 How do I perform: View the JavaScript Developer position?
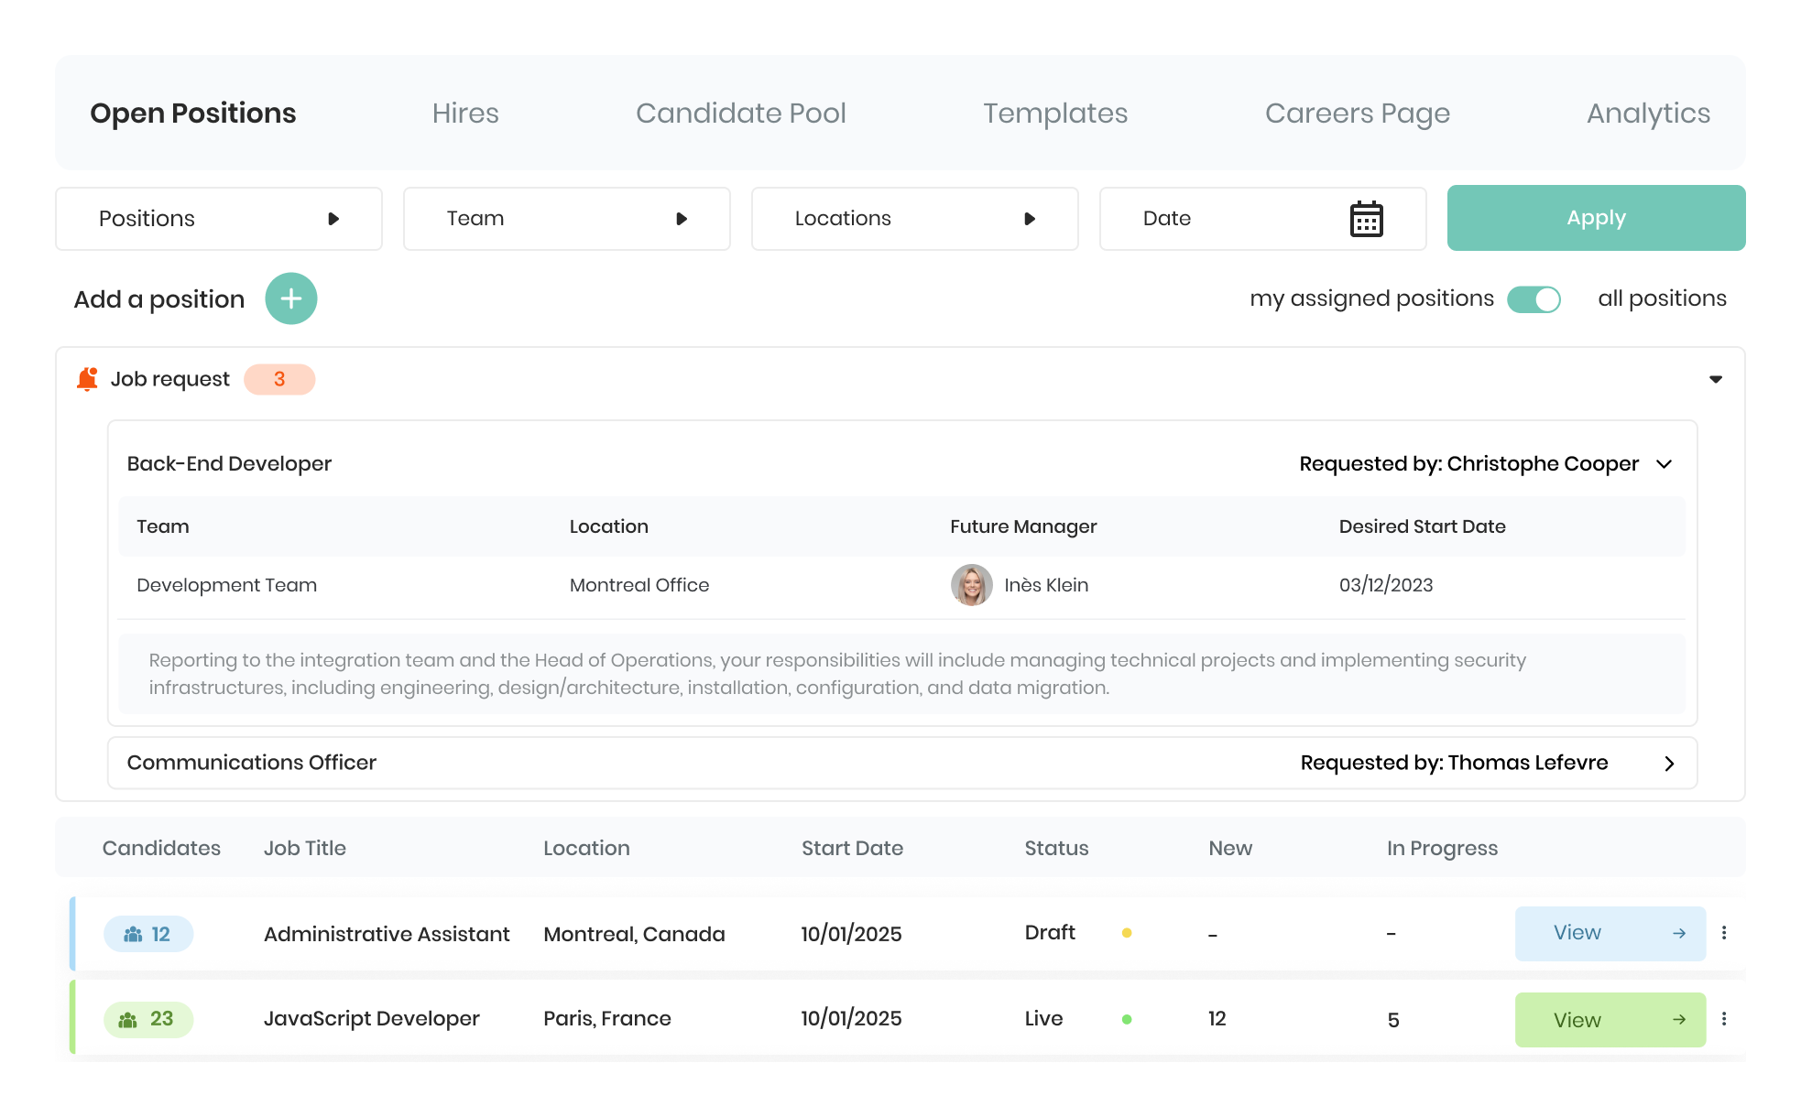click(1610, 1020)
